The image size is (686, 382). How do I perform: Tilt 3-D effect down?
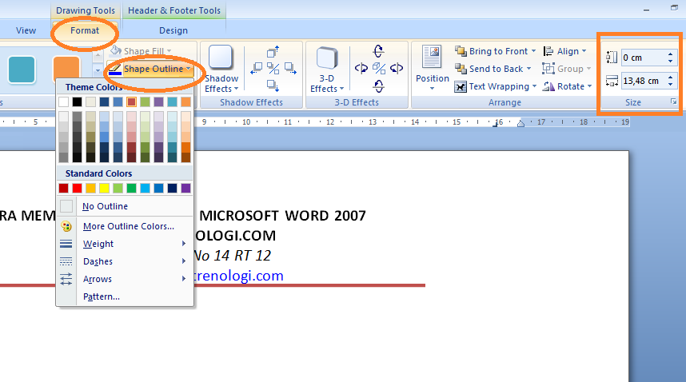378,86
